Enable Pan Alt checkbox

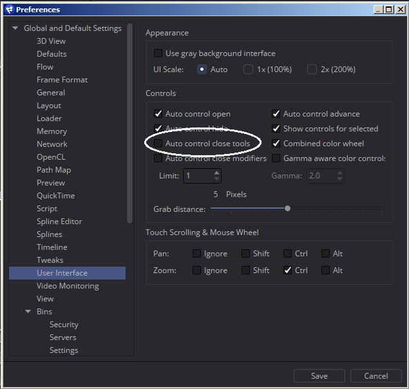pos(325,253)
